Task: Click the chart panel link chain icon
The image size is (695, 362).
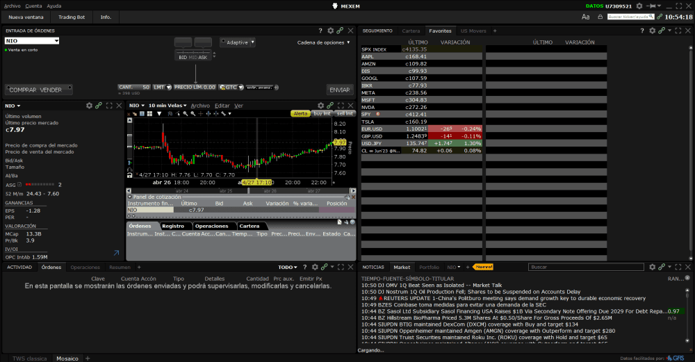Action: coord(330,106)
